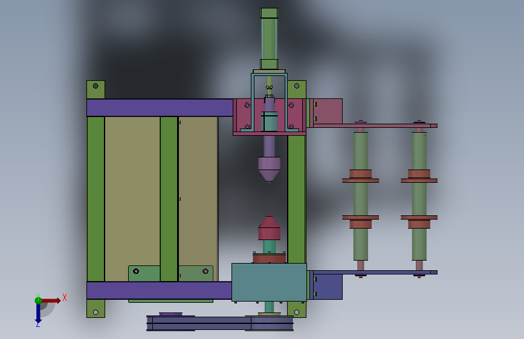Click the top-right corner mounting tab hole
Screen dimensions: 524x339
tap(297, 86)
